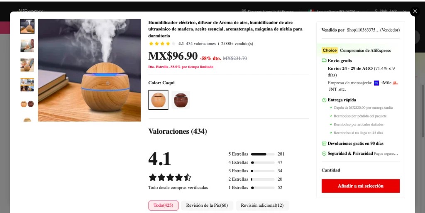The height and width of the screenshot is (213, 425).
Task: Select the first humidifier thumbnail image
Action: 27,26
